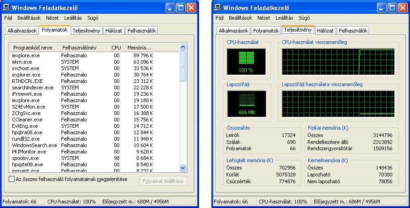Select the WindowsSearch.exe process row

pyautogui.click(x=94, y=145)
